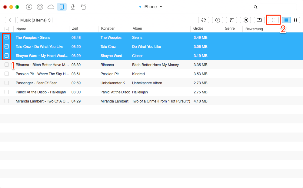Click album cell 'Kindred'
This screenshot has width=303, height=188.
click(138, 74)
